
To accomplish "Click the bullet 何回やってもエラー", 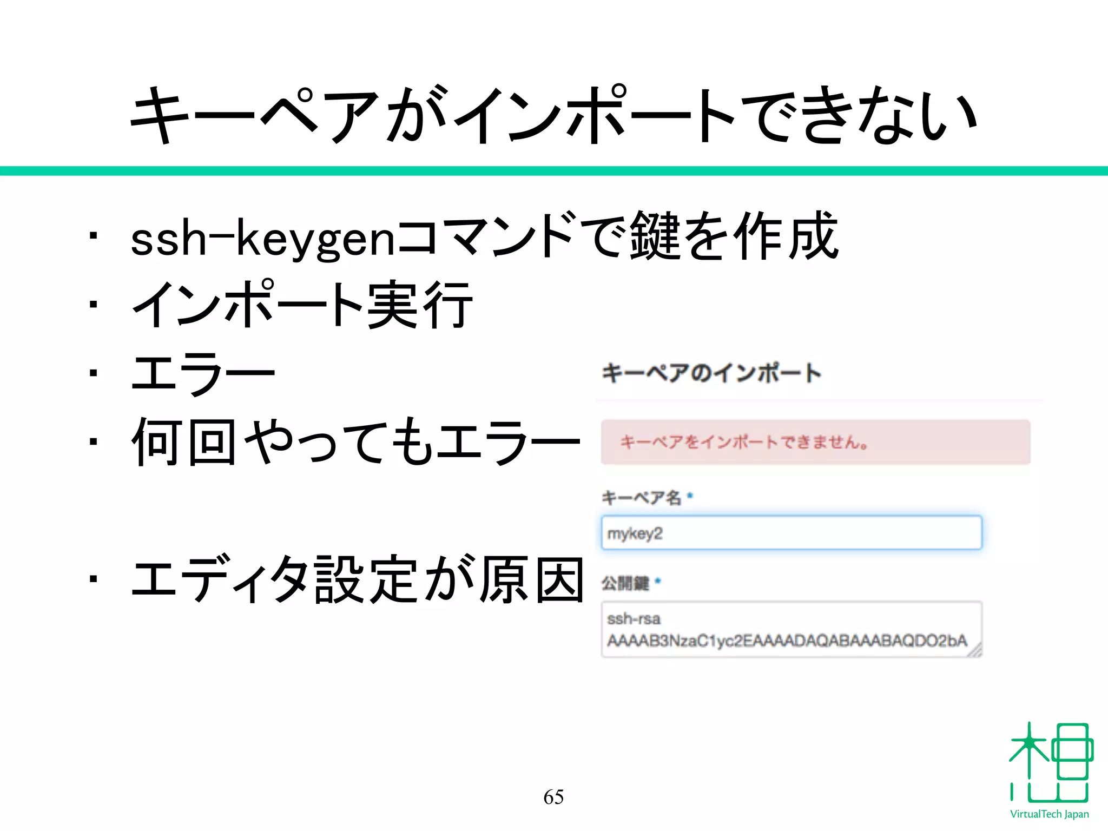I will pos(356,442).
